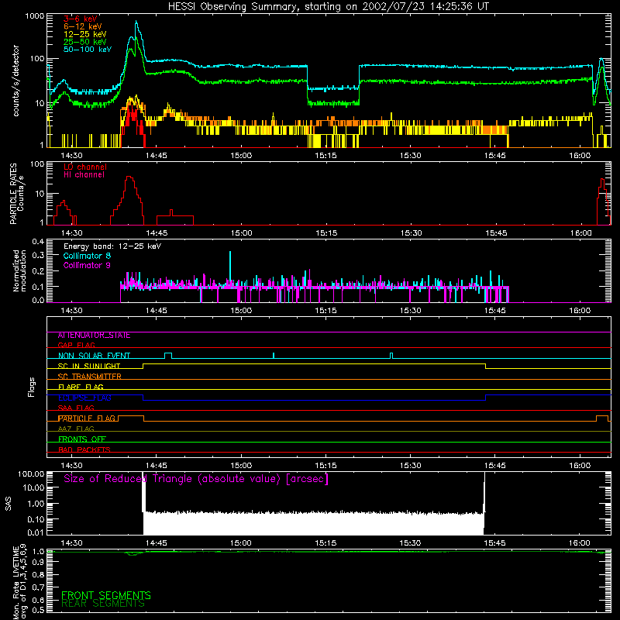Viewport: 620px width, 620px height.
Task: Click the 14:45 time label under particle rates plot
Action: [157, 233]
